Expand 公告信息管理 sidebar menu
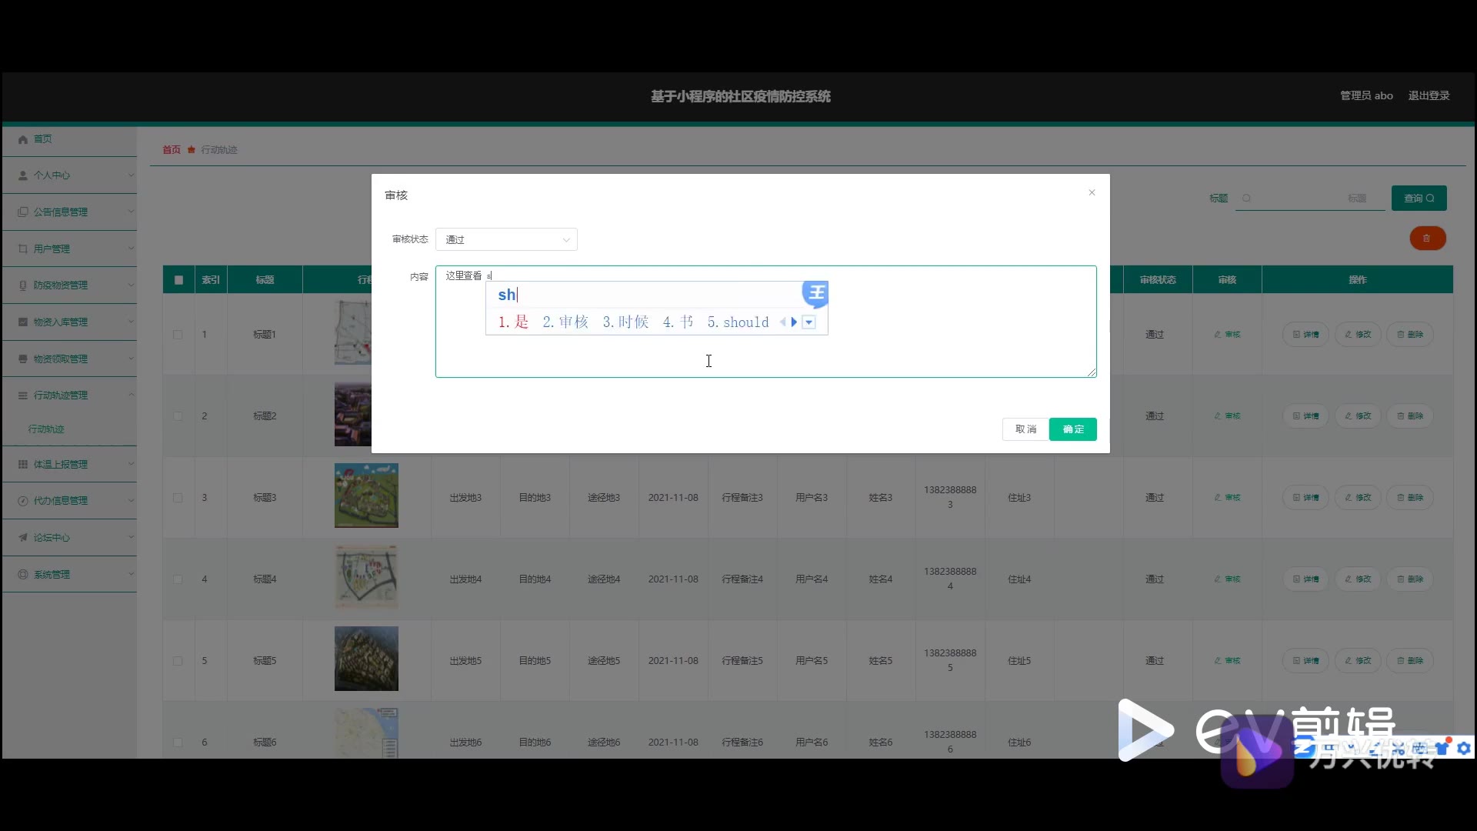The image size is (1477, 831). [x=69, y=212]
